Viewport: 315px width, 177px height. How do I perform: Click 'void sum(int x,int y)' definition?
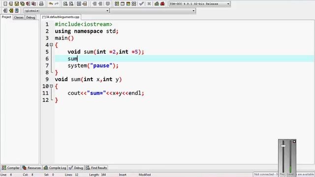click(x=89, y=79)
